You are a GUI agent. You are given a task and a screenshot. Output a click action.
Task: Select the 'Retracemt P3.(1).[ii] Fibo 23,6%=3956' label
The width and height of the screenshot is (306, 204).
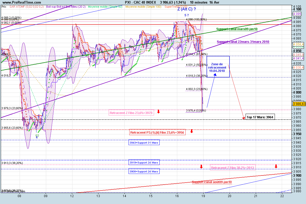[x=157, y=133]
